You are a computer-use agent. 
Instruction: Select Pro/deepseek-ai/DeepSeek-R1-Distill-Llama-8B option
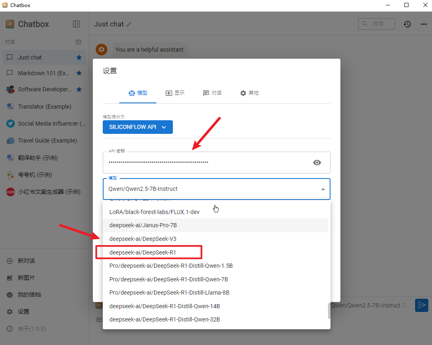click(215, 293)
